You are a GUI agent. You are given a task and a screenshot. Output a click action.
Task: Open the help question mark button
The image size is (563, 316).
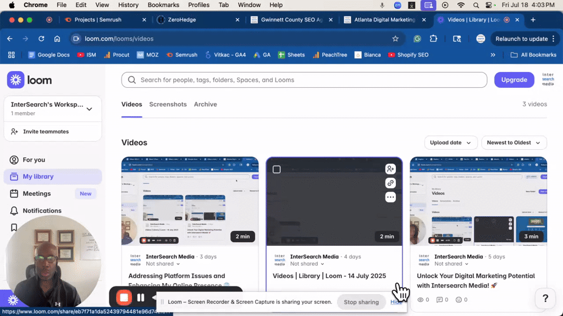point(545,298)
